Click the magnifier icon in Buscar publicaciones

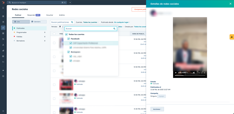pos(72,22)
